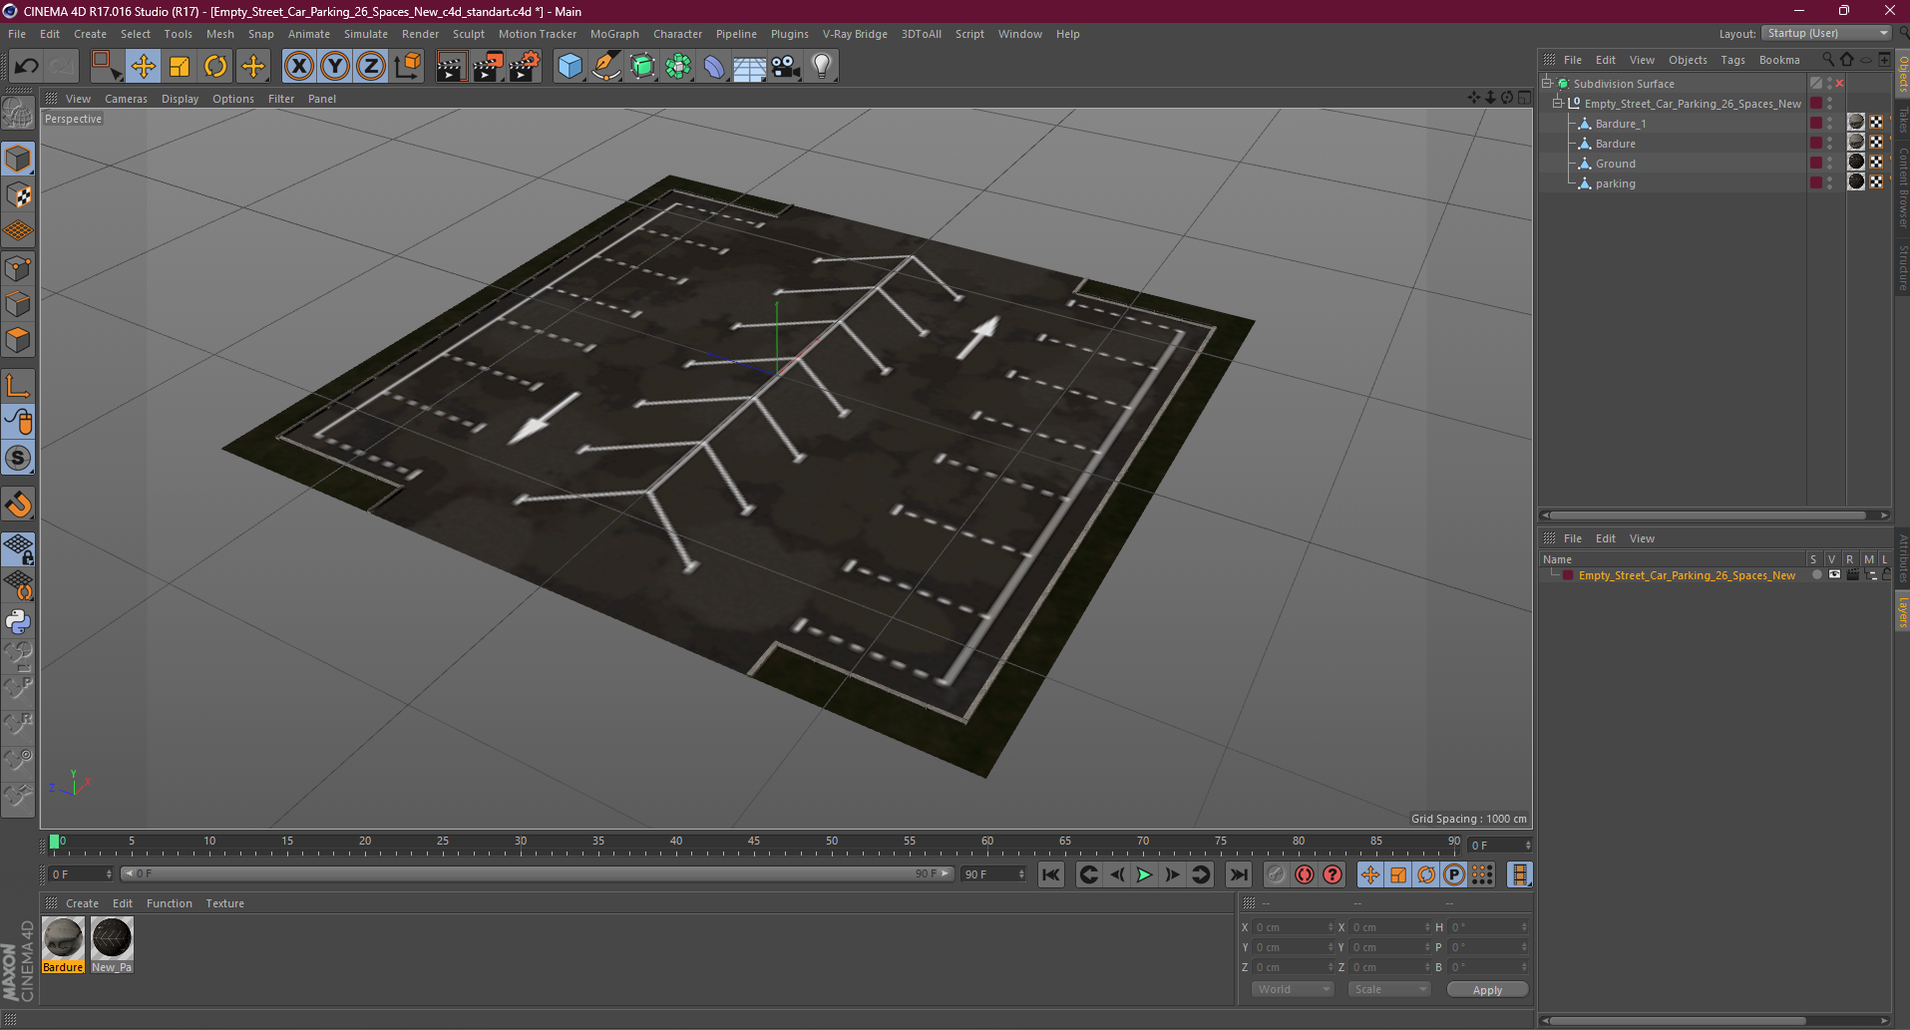Enable texture mode in left toolbar
Image resolution: width=1910 pixels, height=1030 pixels.
pos(19,195)
